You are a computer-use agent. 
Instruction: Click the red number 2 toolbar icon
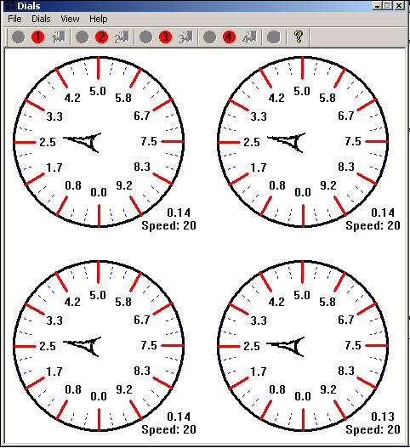(x=101, y=37)
